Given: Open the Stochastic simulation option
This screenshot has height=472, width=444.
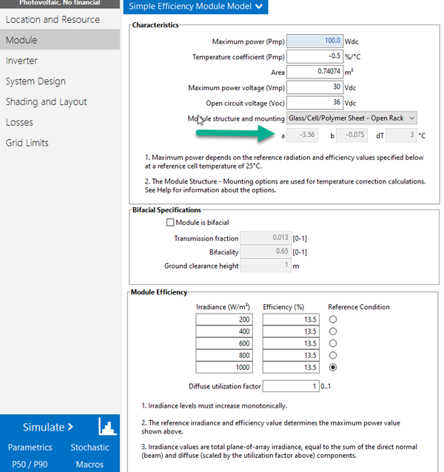Looking at the screenshot, I should 90,448.
